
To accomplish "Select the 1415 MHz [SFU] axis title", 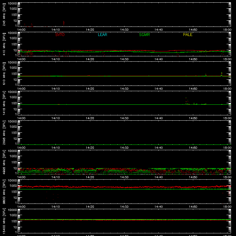I will pyautogui.click(x=4, y=103).
